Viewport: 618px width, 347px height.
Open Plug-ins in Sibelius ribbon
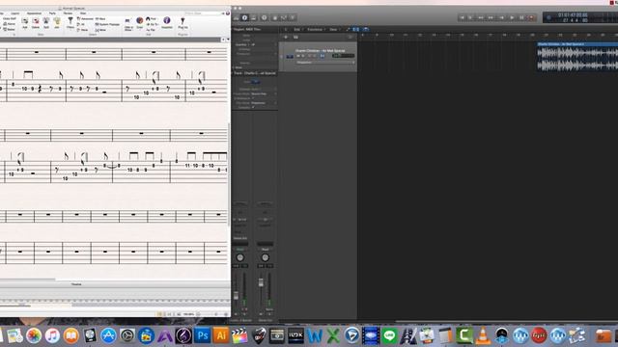(x=183, y=23)
